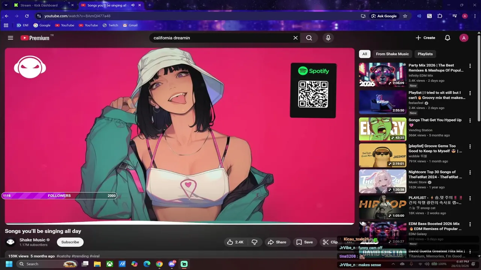481x270 pixels.
Task: Play the Party Mix 2026 thumbnail
Action: pyautogui.click(x=383, y=75)
